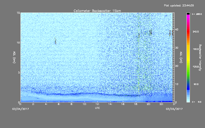The width and height of the screenshot is (205, 128).
Task: Click the colorbar maximum >= 300.0 label
Action: [x=197, y=14]
